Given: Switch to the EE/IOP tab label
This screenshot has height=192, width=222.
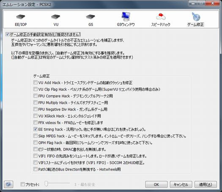Looking at the screenshot, I should pyautogui.click(x=21, y=24).
